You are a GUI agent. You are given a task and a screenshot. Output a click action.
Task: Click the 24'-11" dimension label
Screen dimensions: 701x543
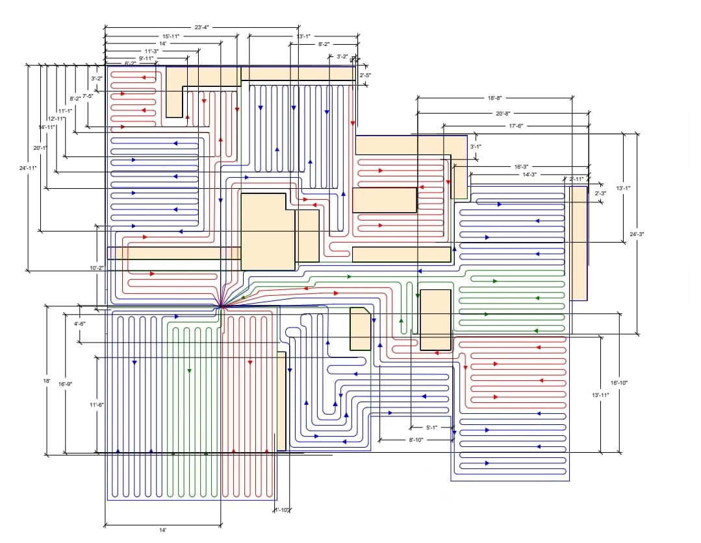pyautogui.click(x=28, y=168)
